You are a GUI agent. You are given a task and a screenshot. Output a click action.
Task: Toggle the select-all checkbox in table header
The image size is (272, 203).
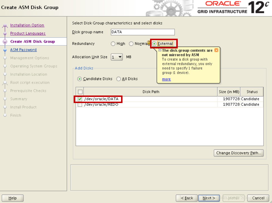80,92
